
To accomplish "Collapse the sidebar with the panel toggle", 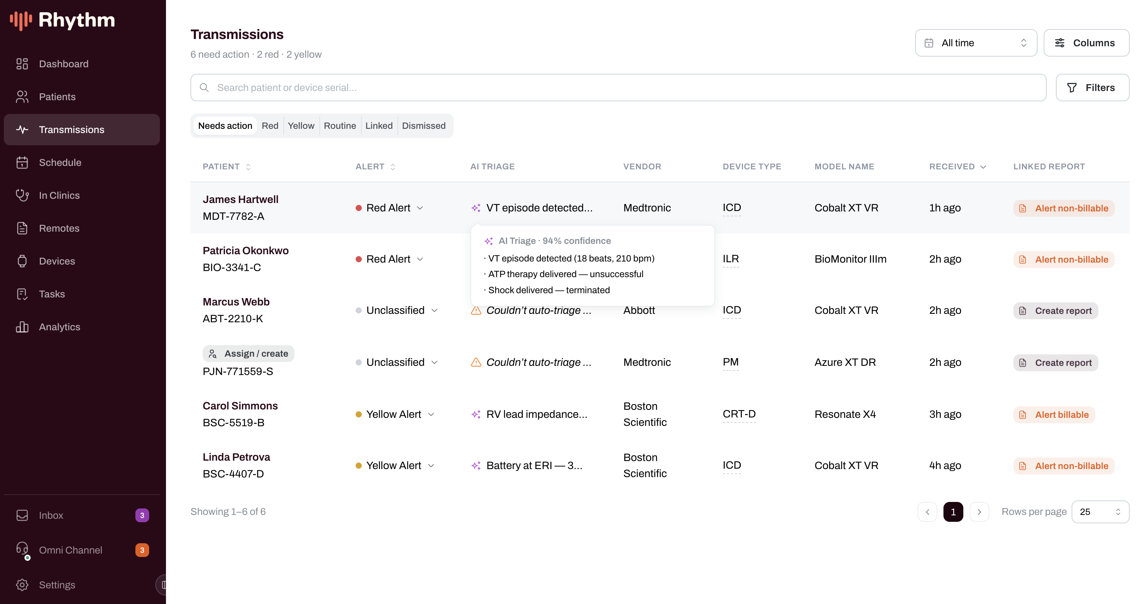I will pos(162,585).
